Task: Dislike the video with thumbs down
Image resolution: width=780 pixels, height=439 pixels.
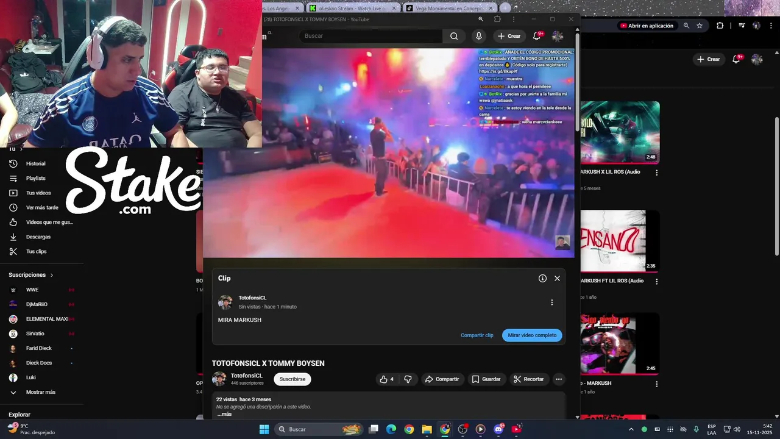Action: pyautogui.click(x=408, y=379)
